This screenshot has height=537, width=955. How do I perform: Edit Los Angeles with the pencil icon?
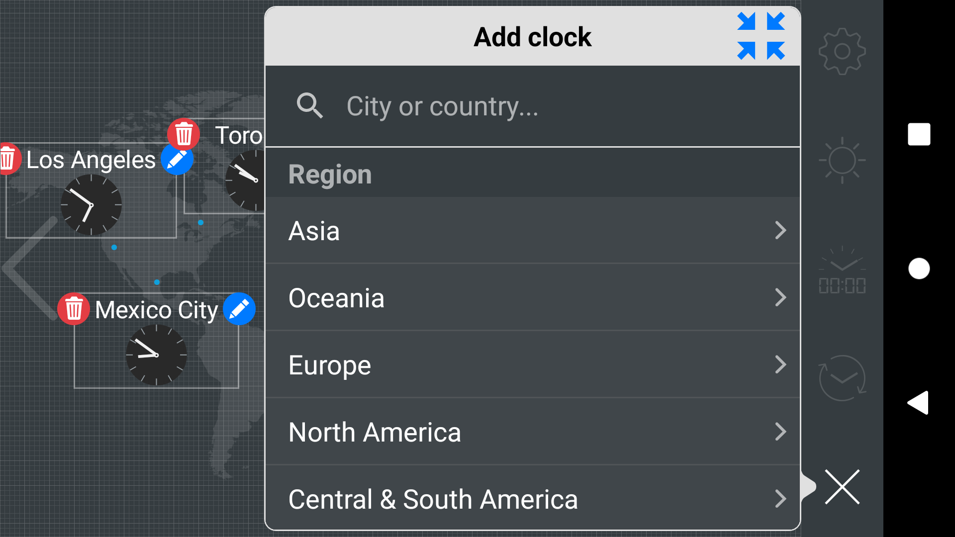pos(178,160)
